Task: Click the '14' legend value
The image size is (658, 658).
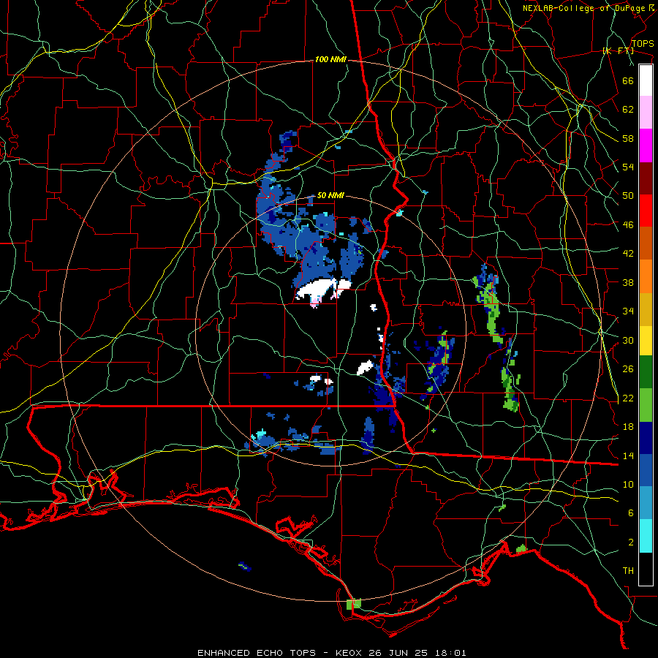Action: 628,455
